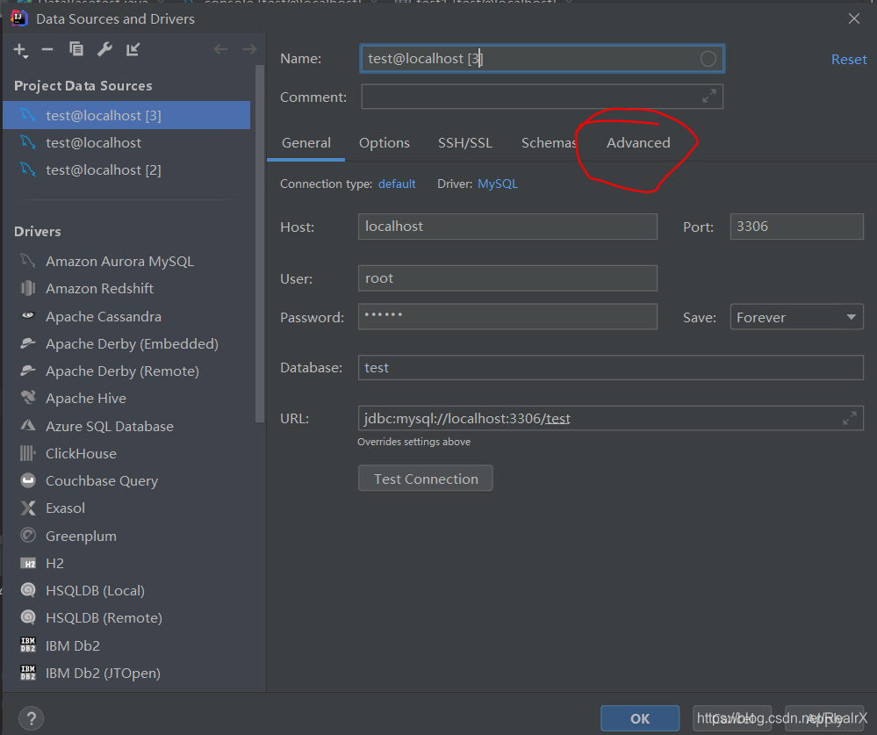Click the IBM Db2 (JTOpen) icon
877x735 pixels.
[28, 673]
